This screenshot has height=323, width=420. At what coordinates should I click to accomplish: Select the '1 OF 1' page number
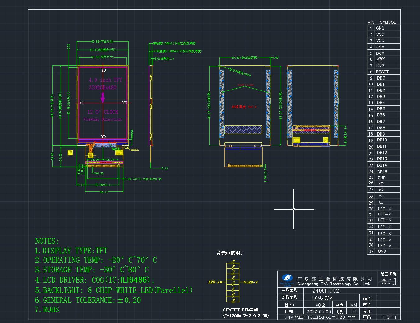(389, 317)
